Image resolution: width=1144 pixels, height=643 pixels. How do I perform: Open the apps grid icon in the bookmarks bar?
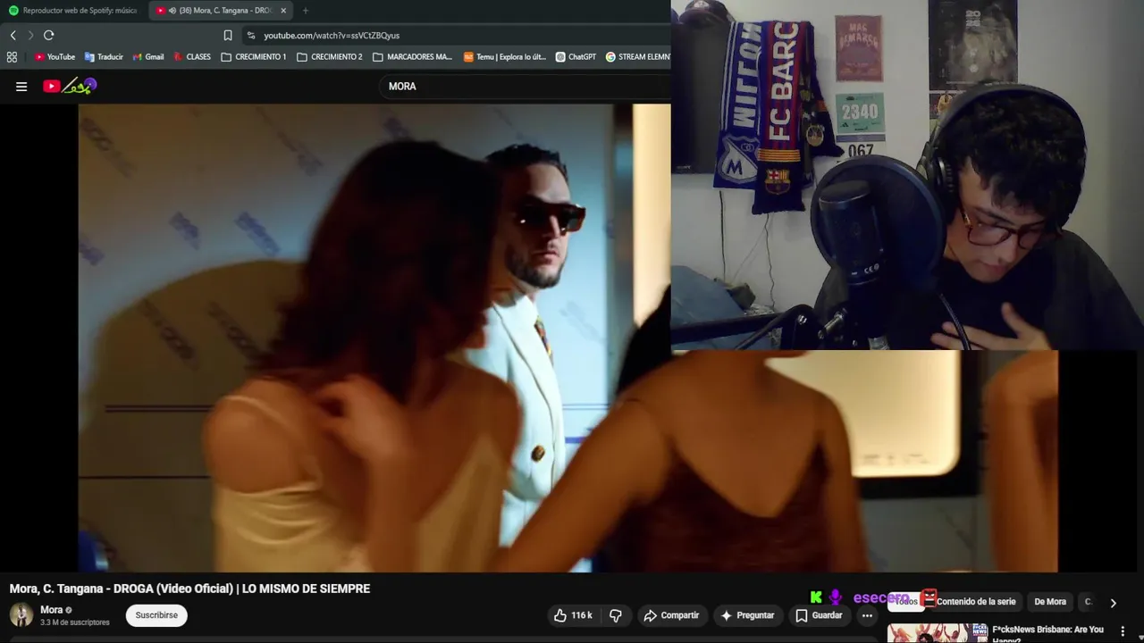pos(12,56)
